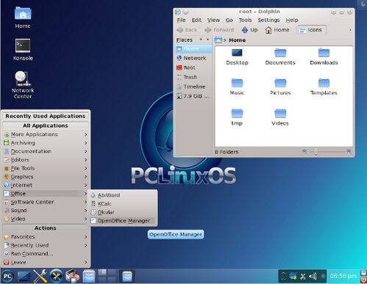Screen dimensions: 367x284
Task: Open the tmp folder in Dolphin
Action: (x=237, y=117)
